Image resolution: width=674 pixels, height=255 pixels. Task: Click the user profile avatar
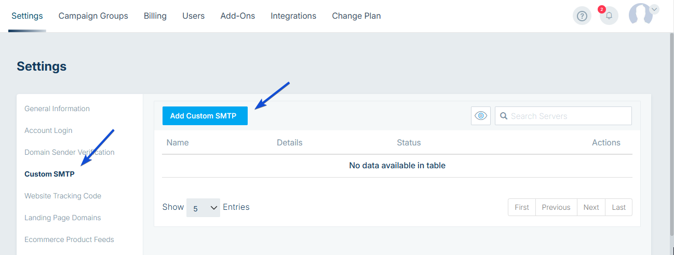(640, 15)
